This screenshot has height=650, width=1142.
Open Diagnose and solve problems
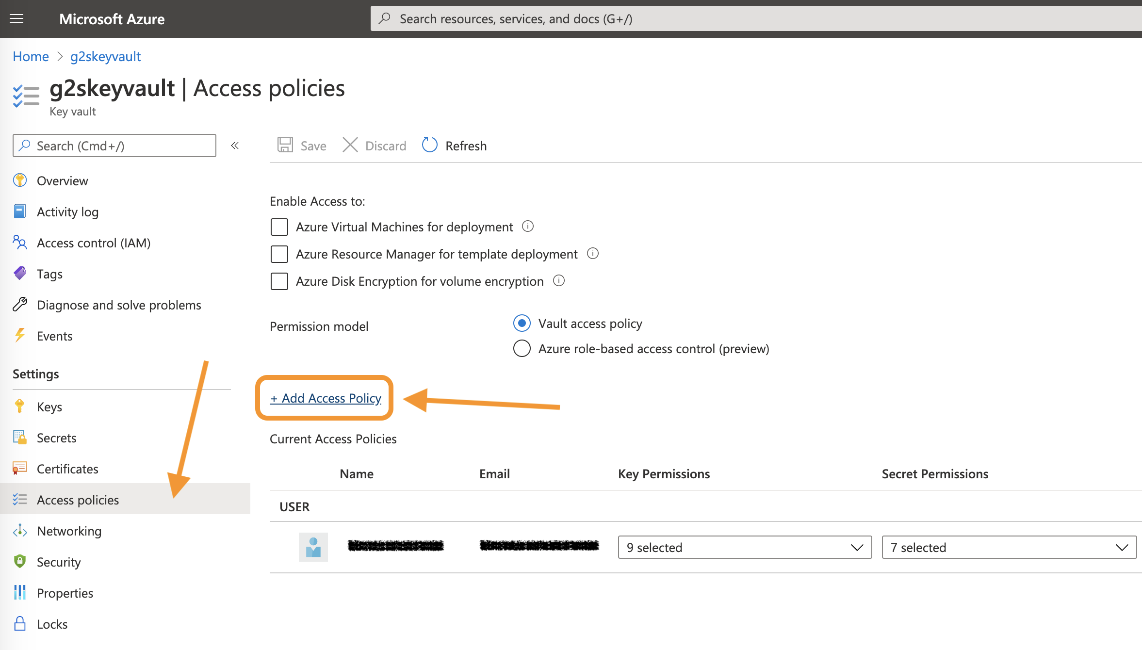click(119, 305)
